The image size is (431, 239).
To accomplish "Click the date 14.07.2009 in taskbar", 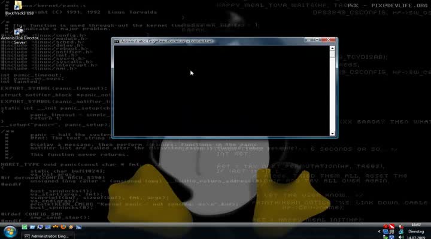I will click(x=416, y=237).
